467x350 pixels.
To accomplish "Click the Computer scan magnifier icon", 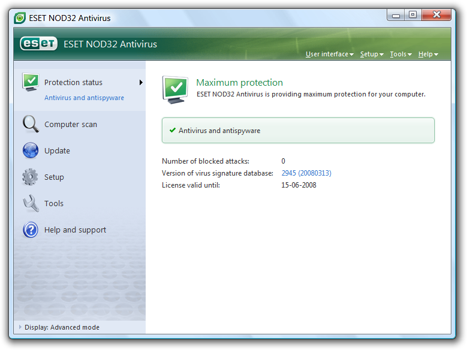I will tap(31, 124).
